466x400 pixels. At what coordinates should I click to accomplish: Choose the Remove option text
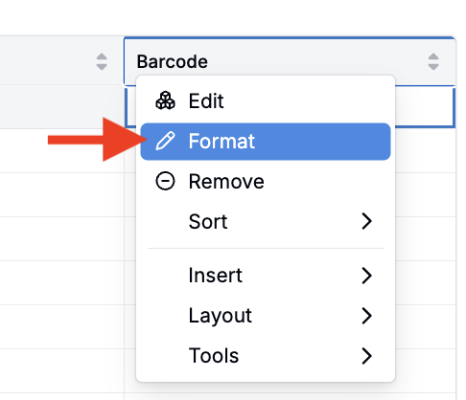(226, 182)
